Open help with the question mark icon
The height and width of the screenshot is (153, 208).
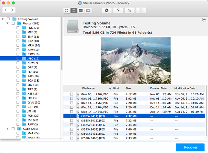tap(118, 10)
